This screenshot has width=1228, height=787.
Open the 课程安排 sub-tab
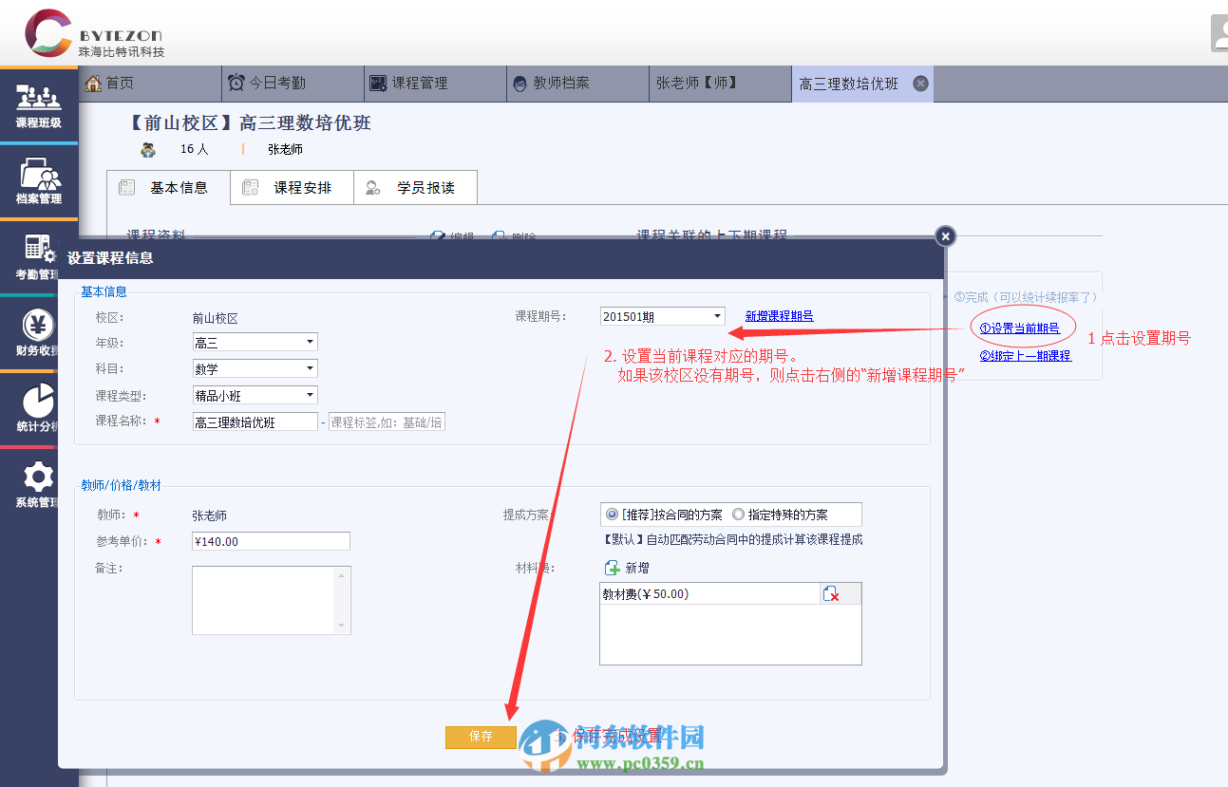pos(292,188)
